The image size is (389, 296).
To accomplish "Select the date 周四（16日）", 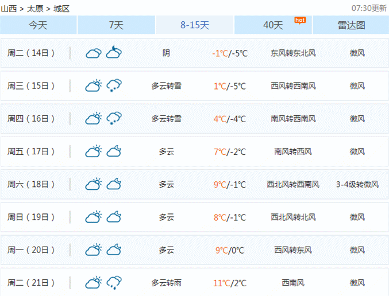I will (31, 118).
